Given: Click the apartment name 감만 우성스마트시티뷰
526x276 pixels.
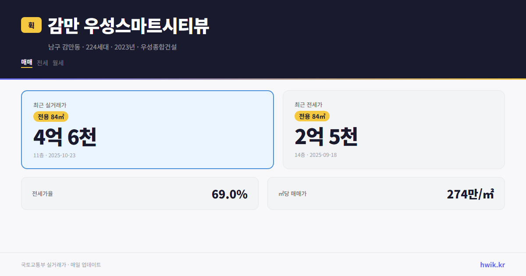Looking at the screenshot, I should 128,25.
